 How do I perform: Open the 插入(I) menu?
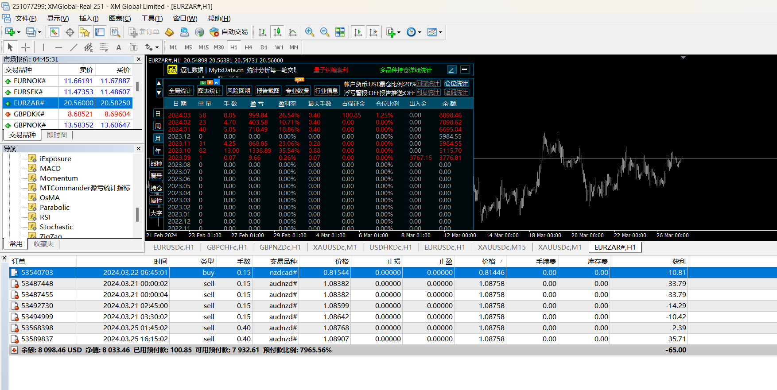[89, 19]
